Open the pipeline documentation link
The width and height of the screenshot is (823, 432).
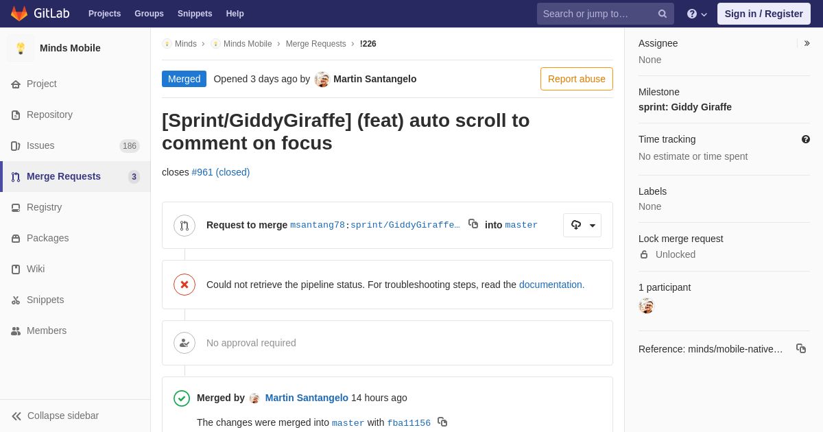click(552, 285)
